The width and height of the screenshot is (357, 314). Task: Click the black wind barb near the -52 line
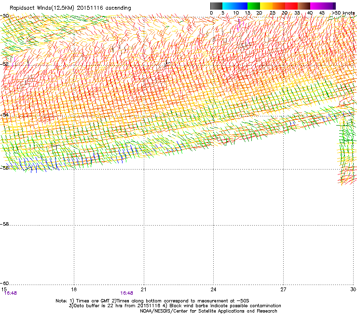tap(167, 62)
